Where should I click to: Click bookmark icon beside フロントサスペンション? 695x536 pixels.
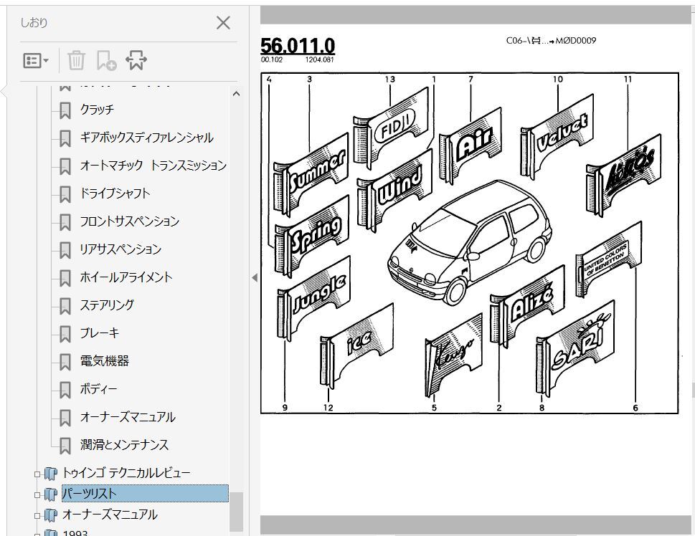pyautogui.click(x=65, y=222)
